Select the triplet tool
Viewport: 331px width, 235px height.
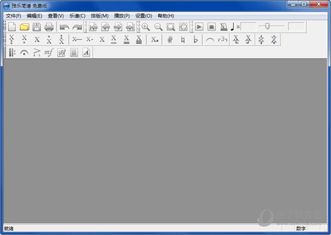point(223,39)
